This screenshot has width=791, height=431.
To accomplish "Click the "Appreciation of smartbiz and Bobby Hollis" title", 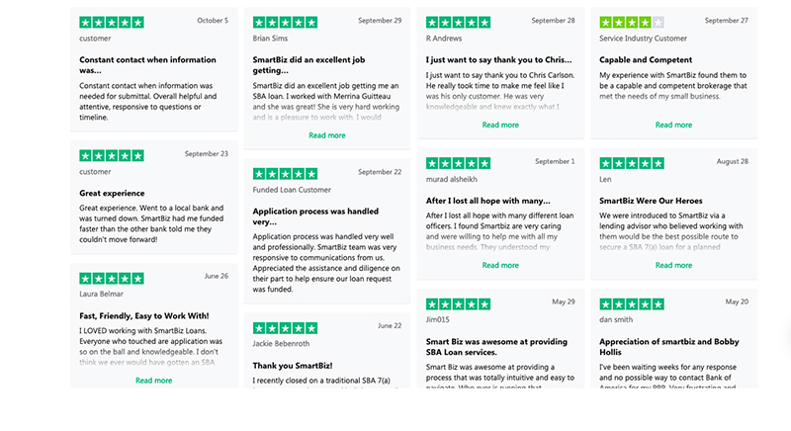I will pos(657,347).
